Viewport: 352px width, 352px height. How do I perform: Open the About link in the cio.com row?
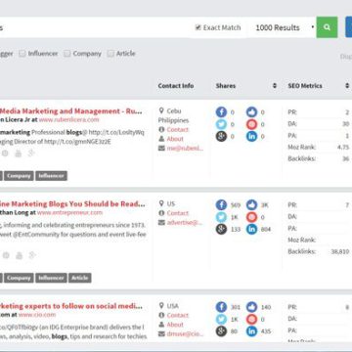click(175, 325)
